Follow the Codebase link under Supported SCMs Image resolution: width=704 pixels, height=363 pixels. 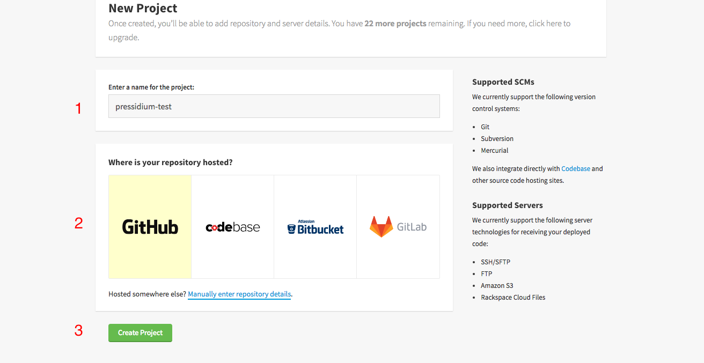click(x=576, y=168)
